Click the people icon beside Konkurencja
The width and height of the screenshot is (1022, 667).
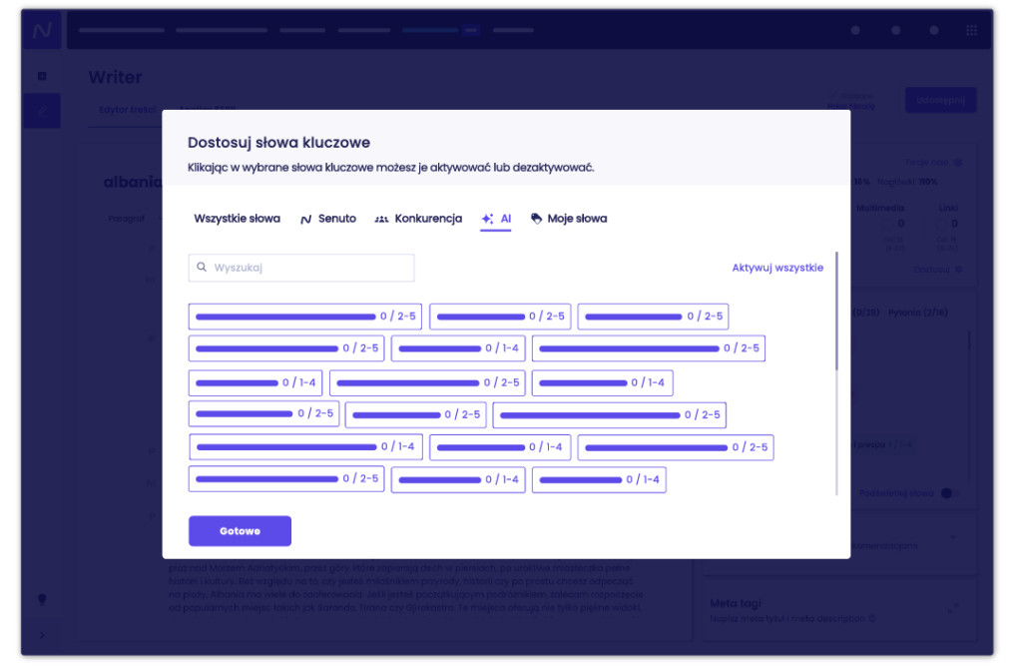pyautogui.click(x=381, y=219)
